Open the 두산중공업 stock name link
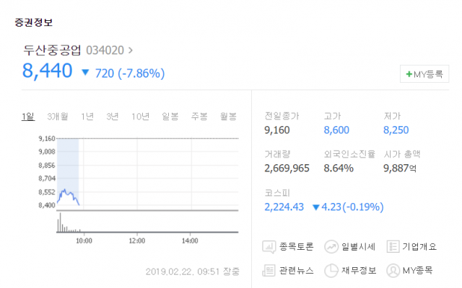 [x=52, y=50]
